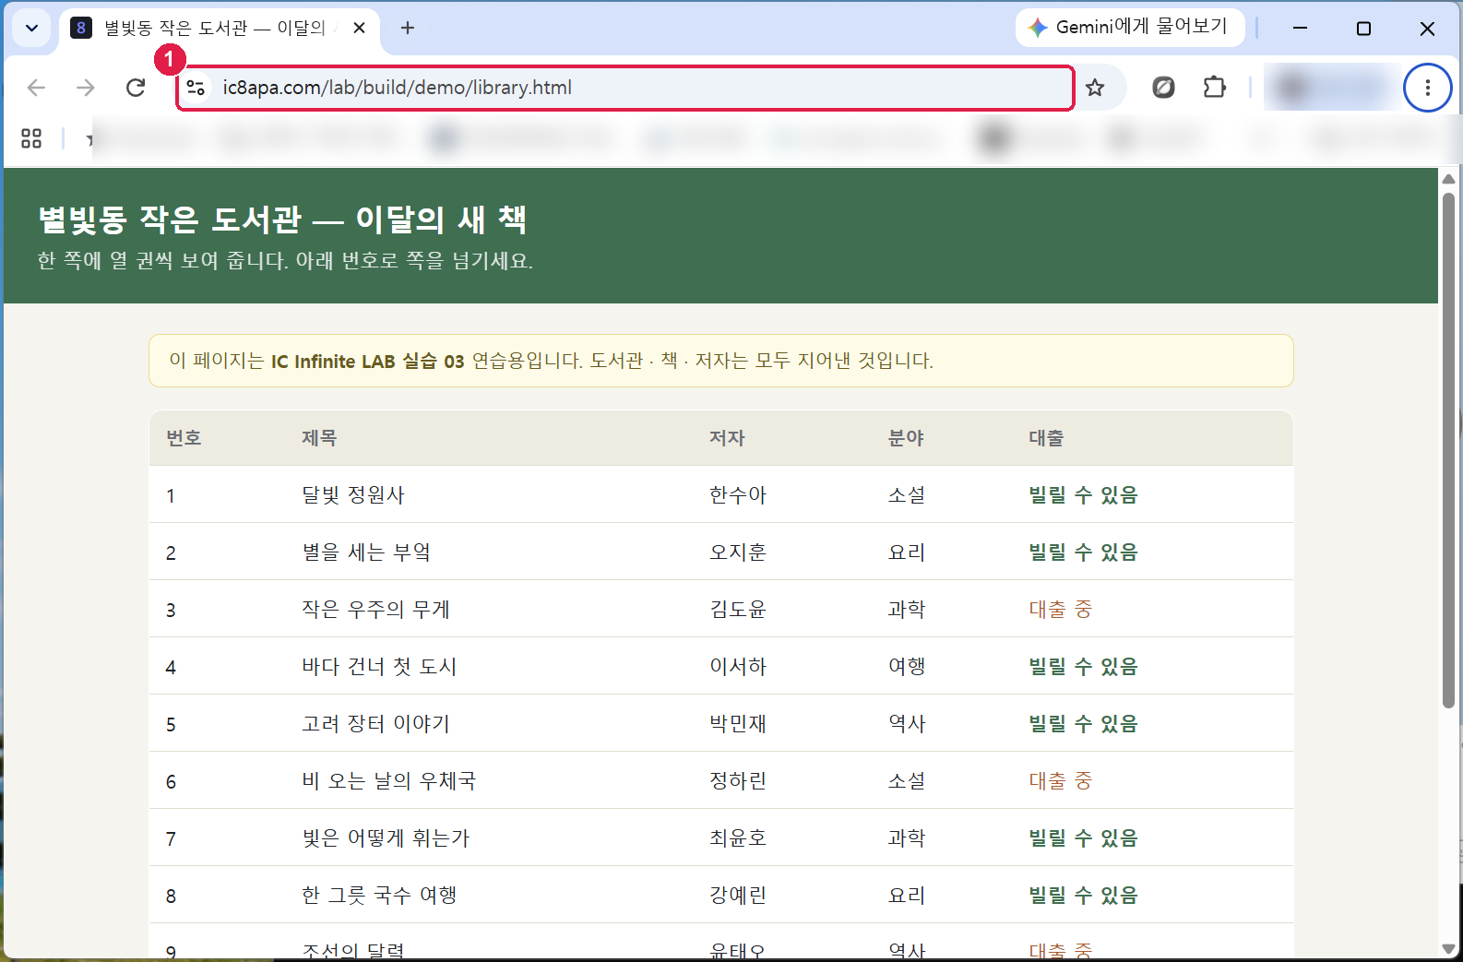Click the round extension icon beside the star
The height and width of the screenshot is (962, 1463).
1163,88
